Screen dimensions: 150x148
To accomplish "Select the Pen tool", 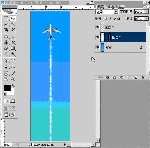I will point(6,67).
